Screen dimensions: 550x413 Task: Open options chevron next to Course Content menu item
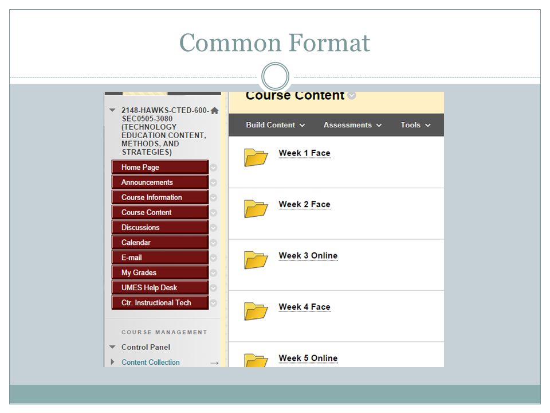click(x=213, y=213)
